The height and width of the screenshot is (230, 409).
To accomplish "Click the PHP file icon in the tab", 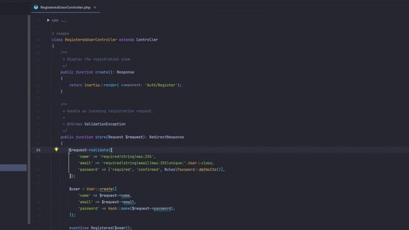I will (36, 7).
